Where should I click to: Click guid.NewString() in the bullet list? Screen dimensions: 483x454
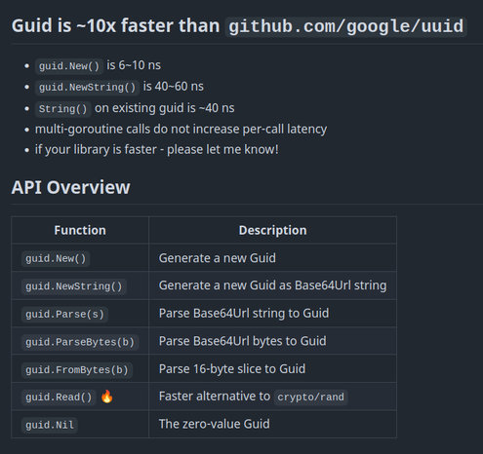click(87, 88)
